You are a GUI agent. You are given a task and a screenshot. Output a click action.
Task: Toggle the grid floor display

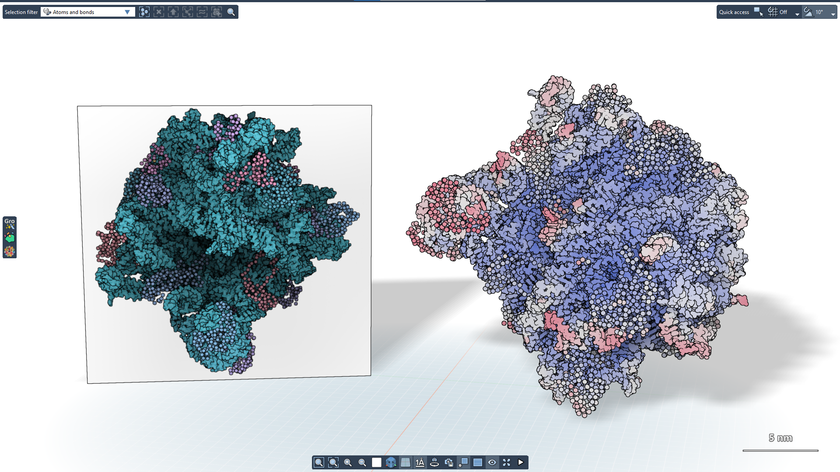(406, 462)
